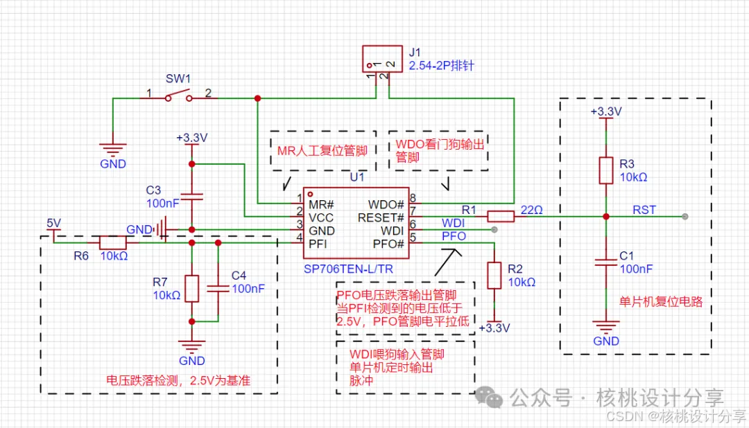Select the SP706TEN-L/TR chip symbol U1
The height and width of the screenshot is (428, 749).
tap(356, 222)
